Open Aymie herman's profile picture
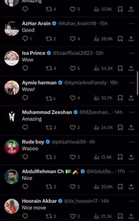The image size is (139, 221). [x=12, y=88]
